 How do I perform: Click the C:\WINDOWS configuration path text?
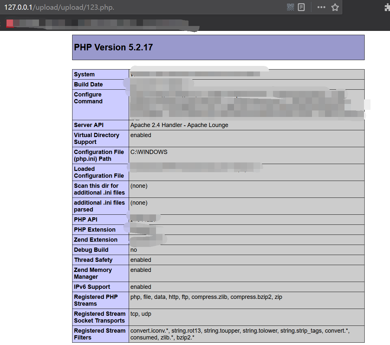coord(149,152)
